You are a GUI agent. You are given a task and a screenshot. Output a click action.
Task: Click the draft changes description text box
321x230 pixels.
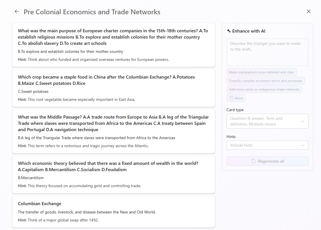(x=267, y=52)
